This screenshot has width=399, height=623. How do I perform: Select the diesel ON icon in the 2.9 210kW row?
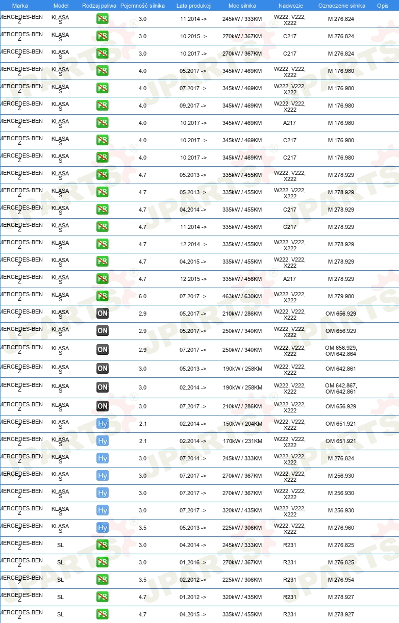click(103, 314)
